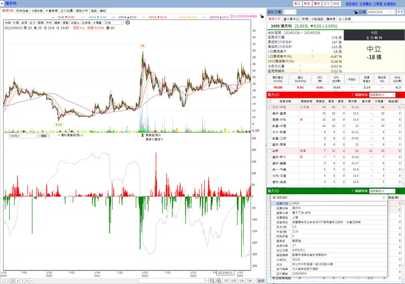Close the 個股資訊 popup
The height and width of the screenshot is (284, 405).
[384, 198]
